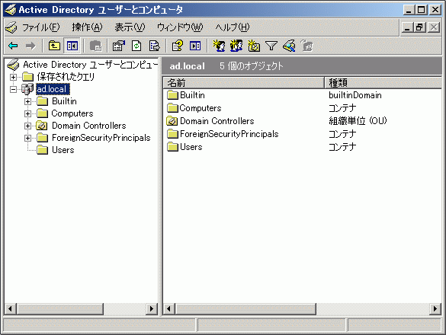Select Active Directory root tree node

click(90, 65)
